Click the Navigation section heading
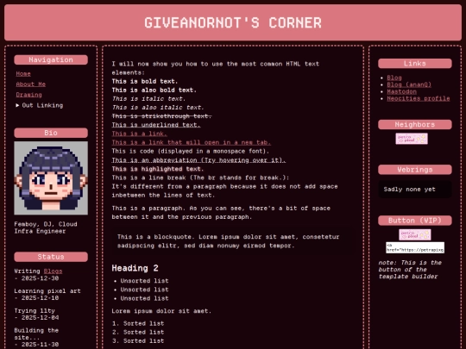Screen dimensions: 466x349 (51, 59)
